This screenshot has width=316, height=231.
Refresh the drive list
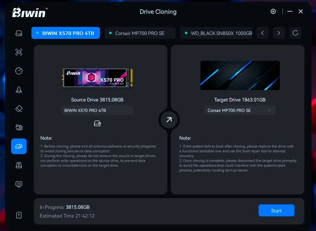[x=295, y=33]
